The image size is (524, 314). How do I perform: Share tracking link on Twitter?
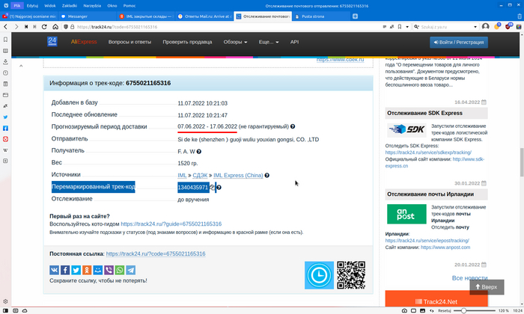pyautogui.click(x=76, y=270)
